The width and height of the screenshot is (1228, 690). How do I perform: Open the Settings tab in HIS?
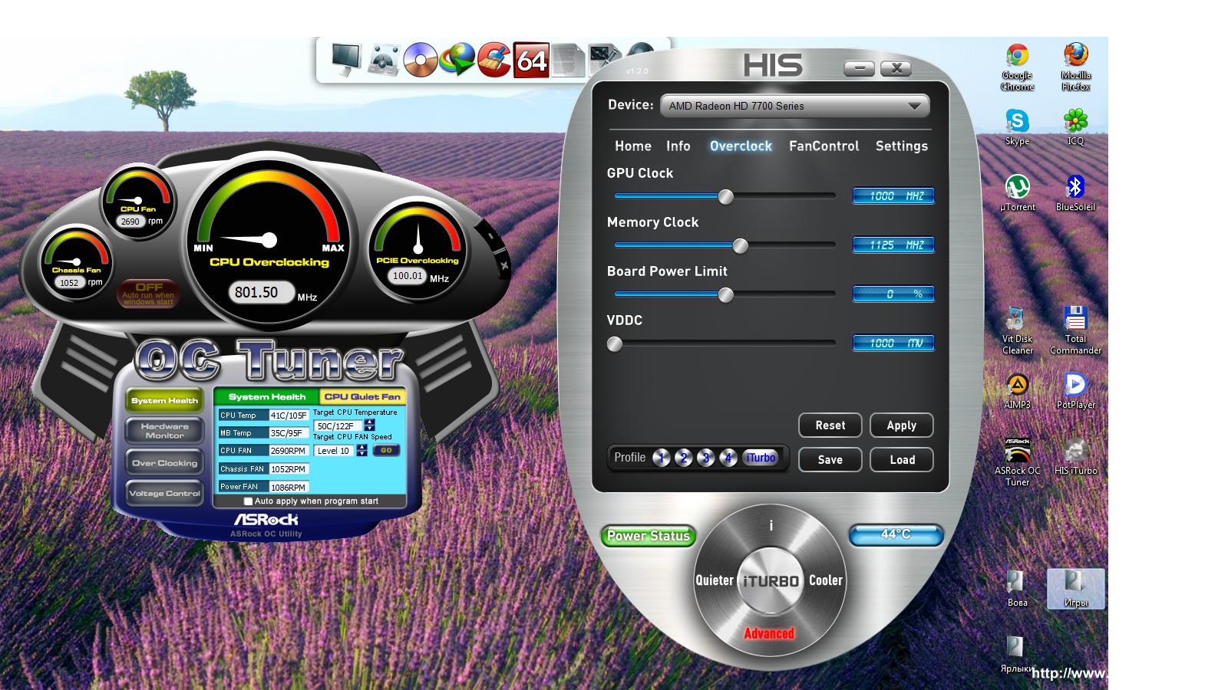click(x=901, y=146)
